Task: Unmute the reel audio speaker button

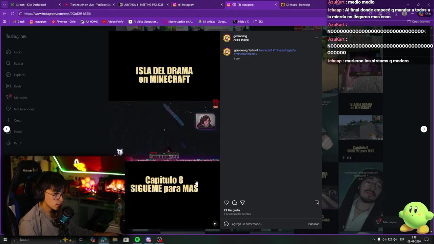Action: click(x=215, y=224)
